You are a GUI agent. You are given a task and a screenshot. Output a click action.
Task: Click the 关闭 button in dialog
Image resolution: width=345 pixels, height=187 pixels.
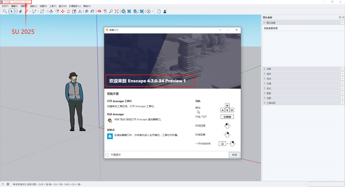[234, 155]
